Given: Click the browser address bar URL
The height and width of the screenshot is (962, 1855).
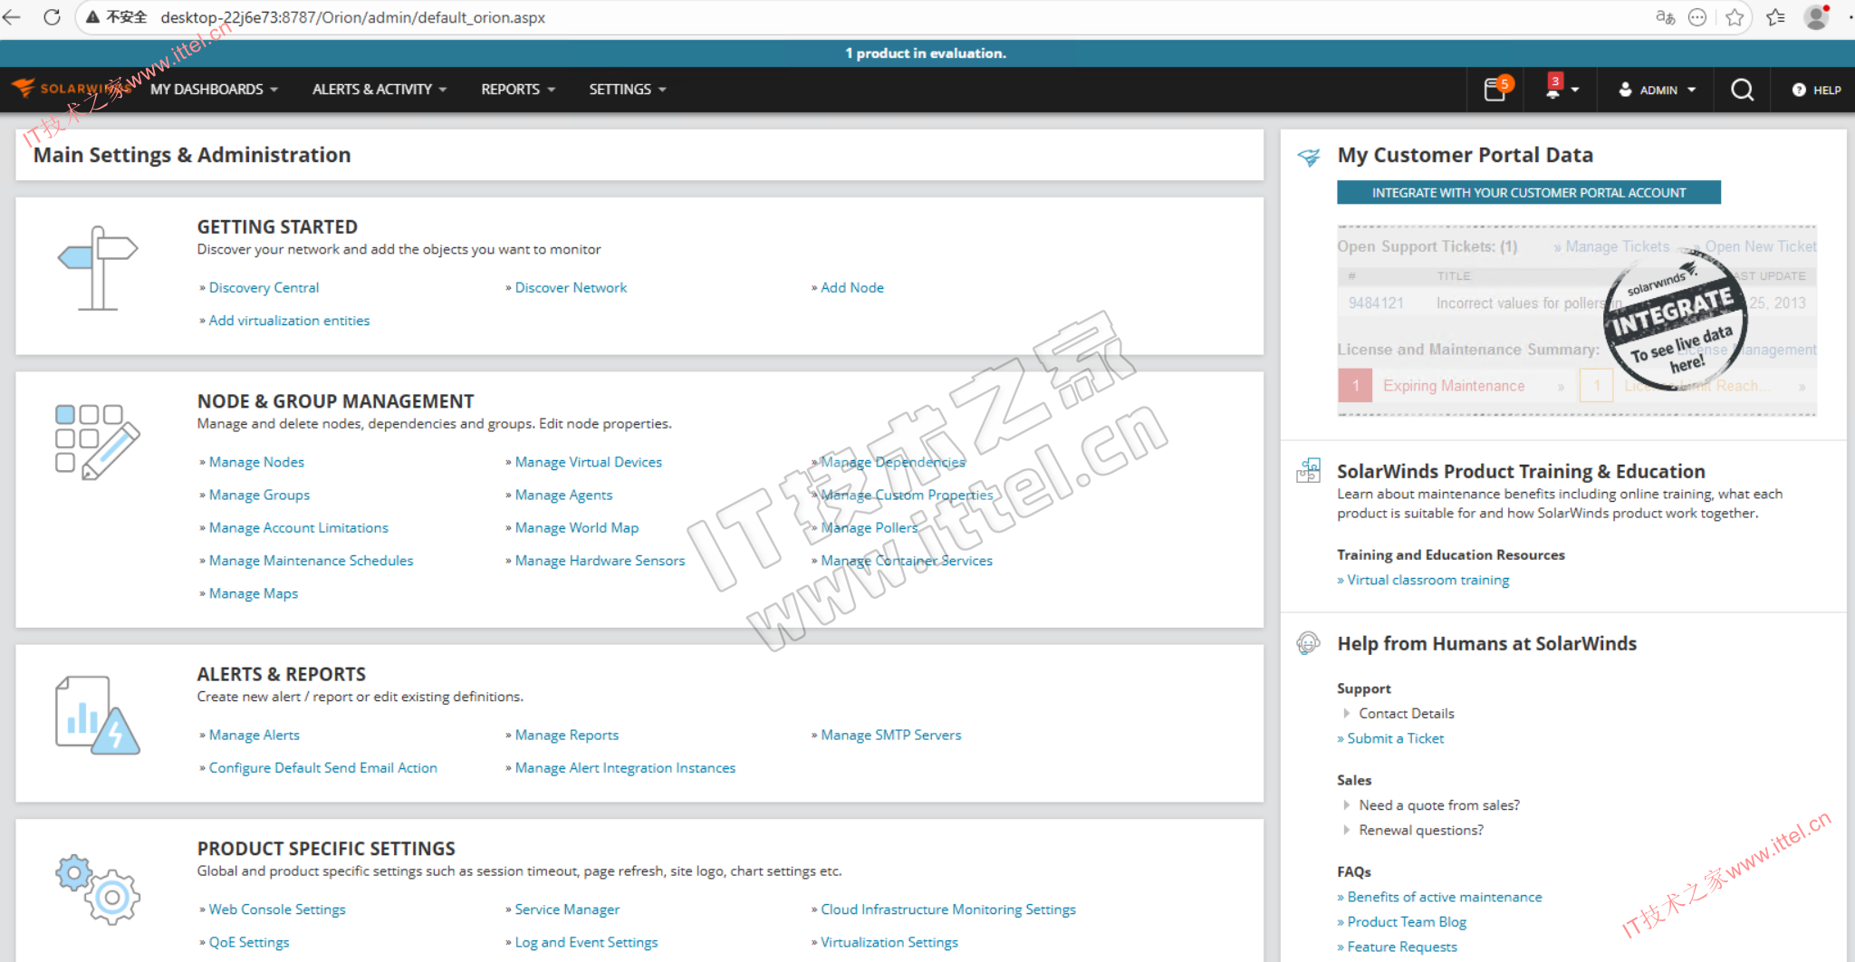Looking at the screenshot, I should (x=352, y=17).
